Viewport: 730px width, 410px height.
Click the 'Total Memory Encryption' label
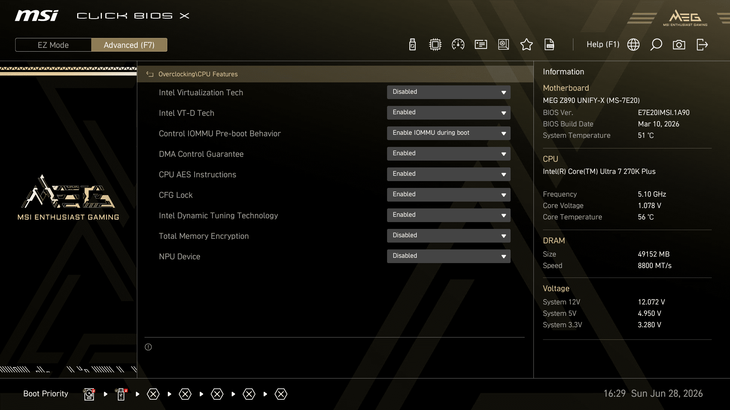click(x=204, y=236)
